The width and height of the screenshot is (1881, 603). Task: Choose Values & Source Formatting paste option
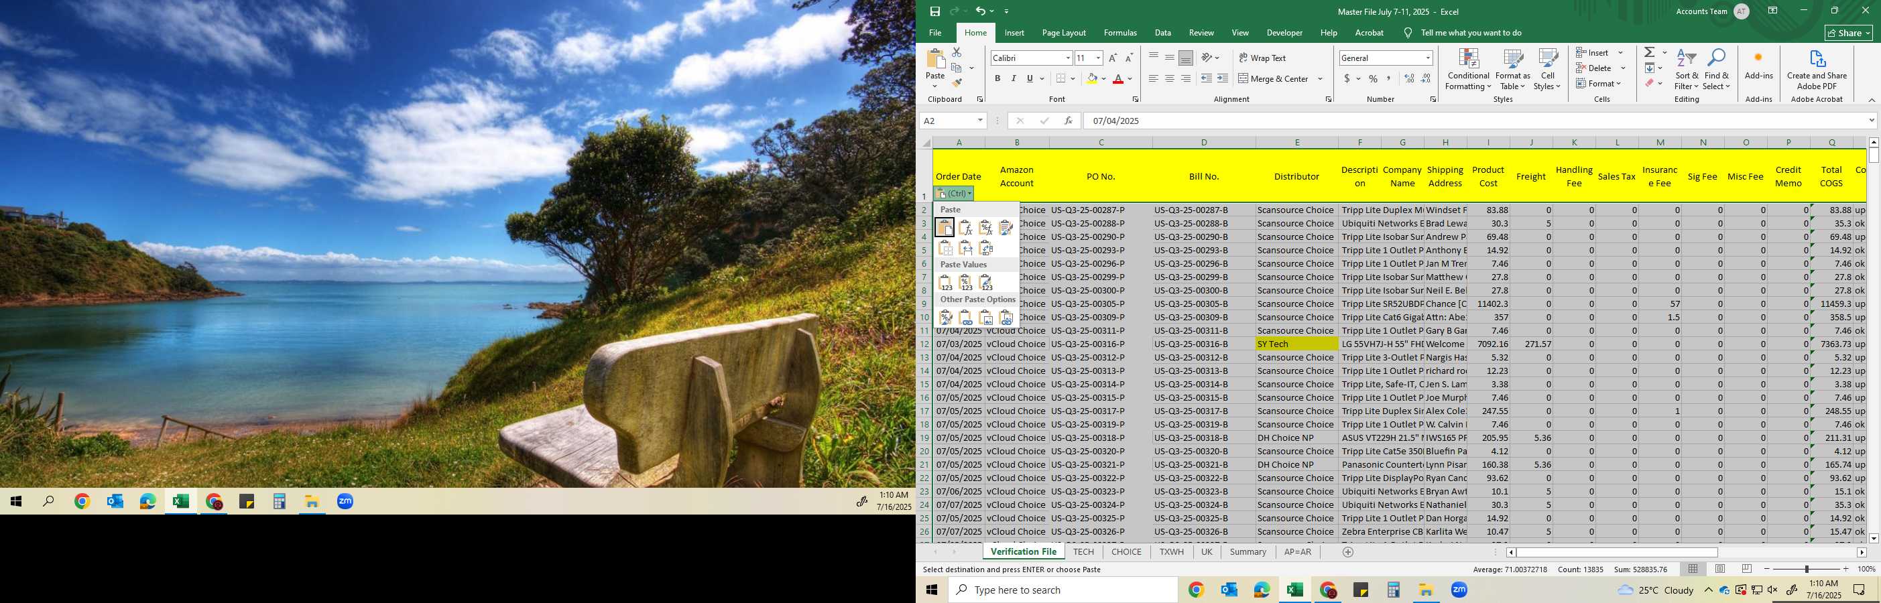pyautogui.click(x=986, y=283)
